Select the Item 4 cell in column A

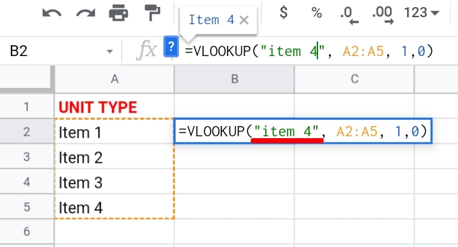click(x=114, y=207)
